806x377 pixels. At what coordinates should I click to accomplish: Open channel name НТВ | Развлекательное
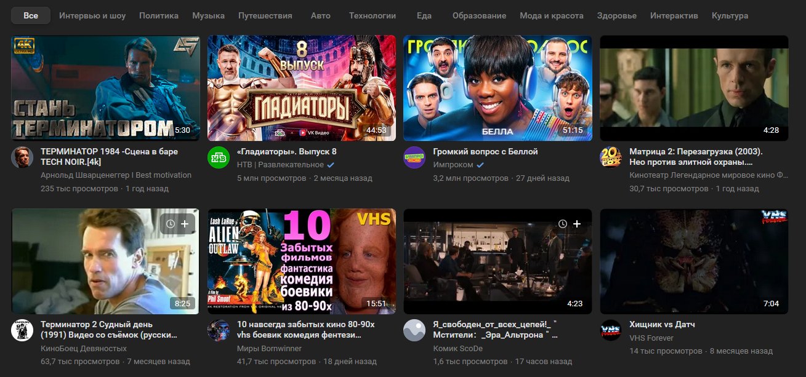point(280,165)
